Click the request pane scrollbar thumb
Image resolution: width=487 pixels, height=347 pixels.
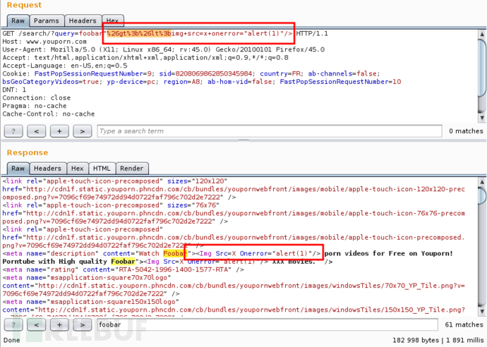pos(482,67)
